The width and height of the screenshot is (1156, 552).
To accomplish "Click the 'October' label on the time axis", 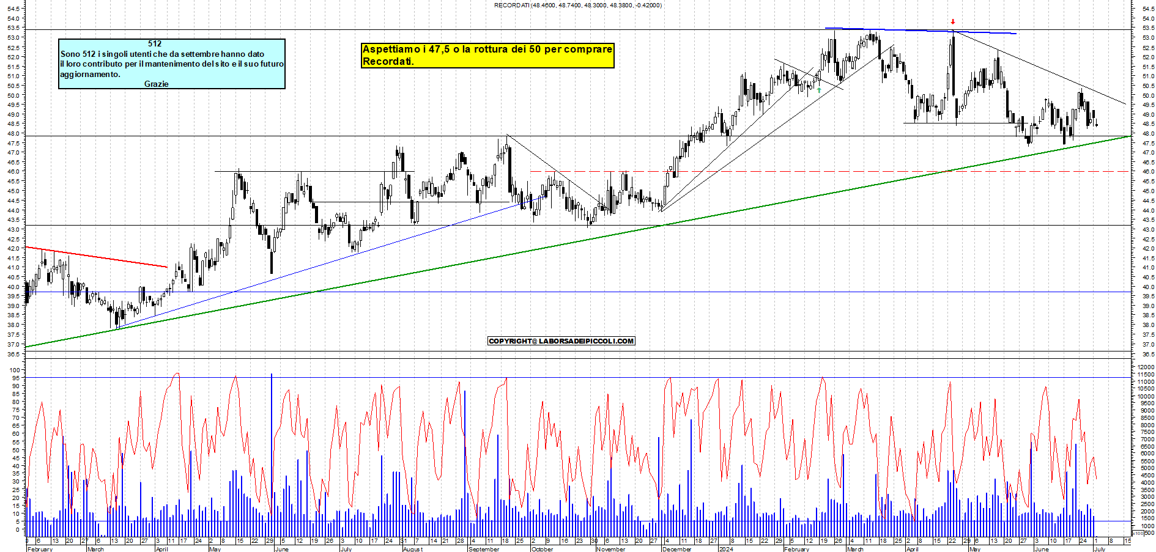I will click(x=542, y=549).
